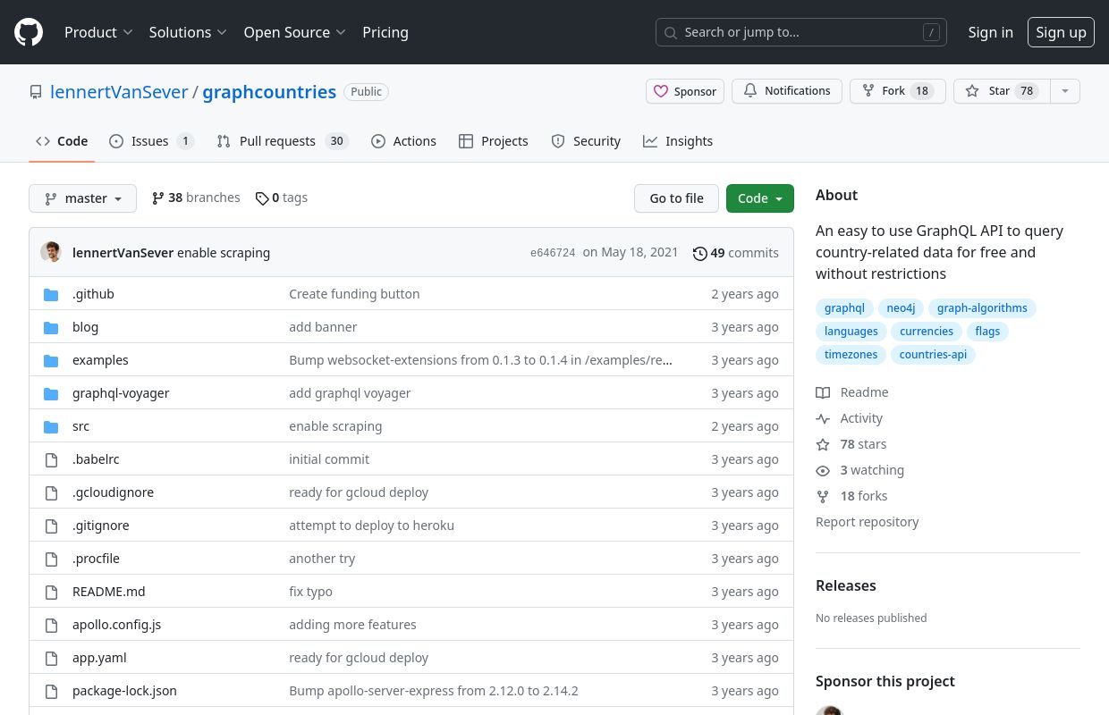Go to the Pricing page
Screen dimensions: 1109x715
[385, 32]
